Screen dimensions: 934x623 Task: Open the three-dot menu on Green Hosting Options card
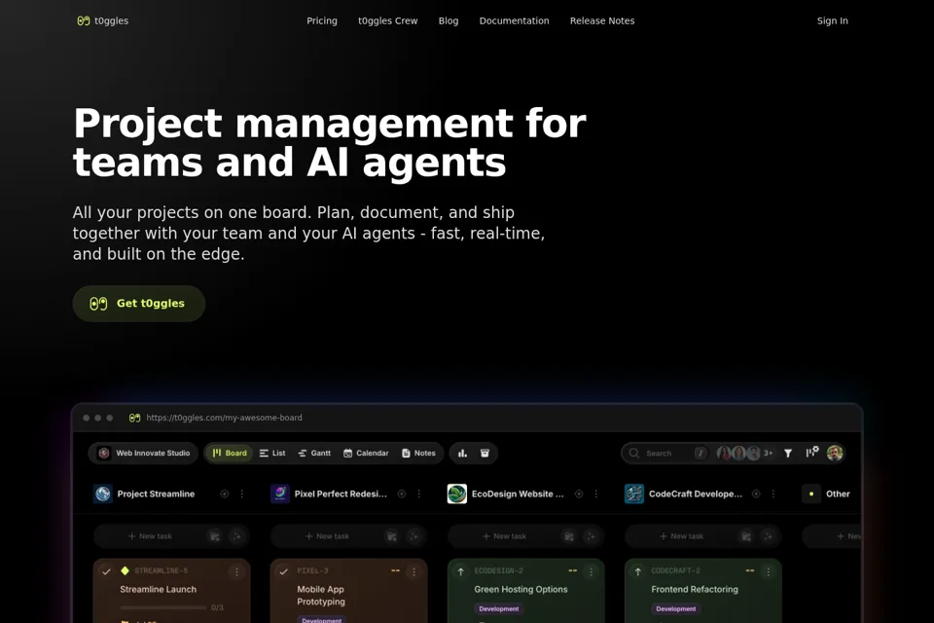click(x=591, y=571)
